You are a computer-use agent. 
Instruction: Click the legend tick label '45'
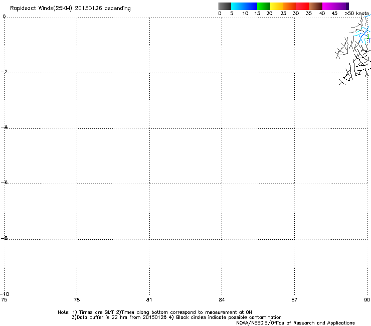tap(334, 14)
